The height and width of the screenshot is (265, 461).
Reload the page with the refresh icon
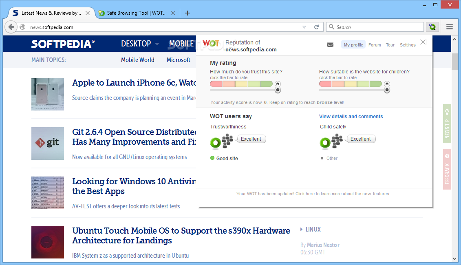point(316,27)
